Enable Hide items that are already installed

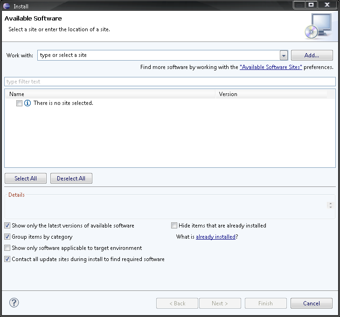coord(174,226)
